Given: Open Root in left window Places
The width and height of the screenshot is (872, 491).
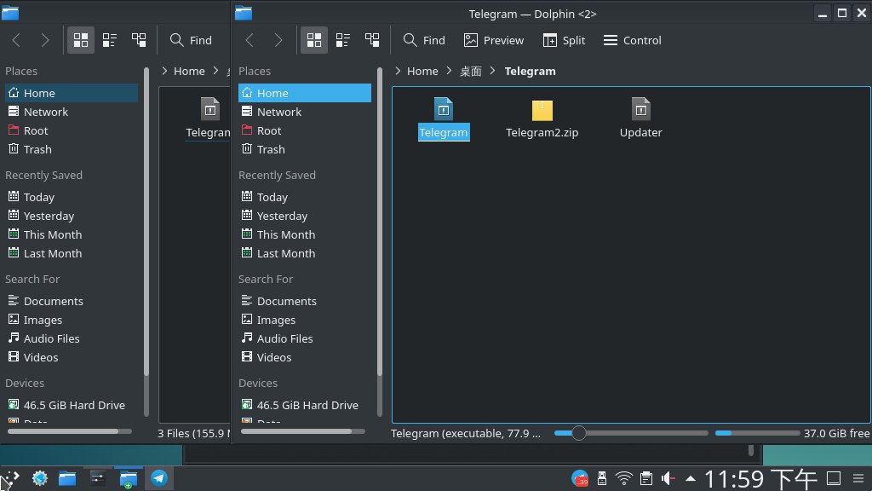Looking at the screenshot, I should coord(72,130).
